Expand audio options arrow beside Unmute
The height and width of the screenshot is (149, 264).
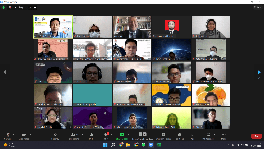(x=14, y=134)
